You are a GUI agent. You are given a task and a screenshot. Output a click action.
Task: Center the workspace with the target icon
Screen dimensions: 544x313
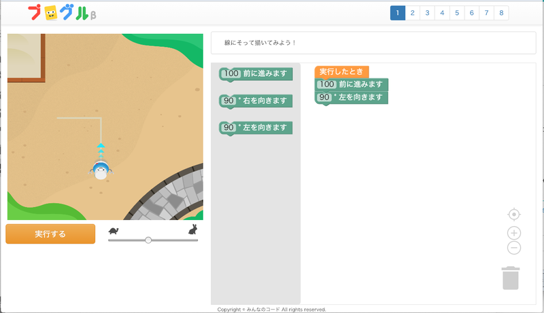point(514,215)
